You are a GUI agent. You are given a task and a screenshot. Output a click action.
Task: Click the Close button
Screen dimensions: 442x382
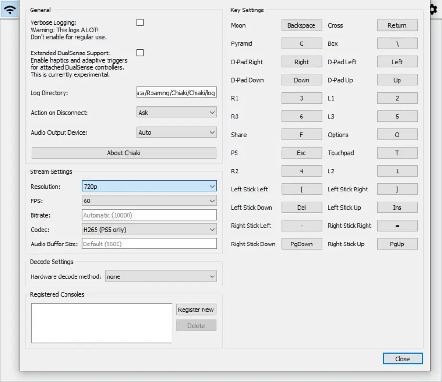click(402, 359)
